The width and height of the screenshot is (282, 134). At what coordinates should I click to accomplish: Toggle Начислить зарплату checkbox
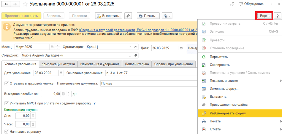coord(7,131)
